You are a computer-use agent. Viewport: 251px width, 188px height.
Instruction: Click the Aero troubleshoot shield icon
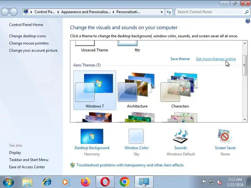click(72, 165)
